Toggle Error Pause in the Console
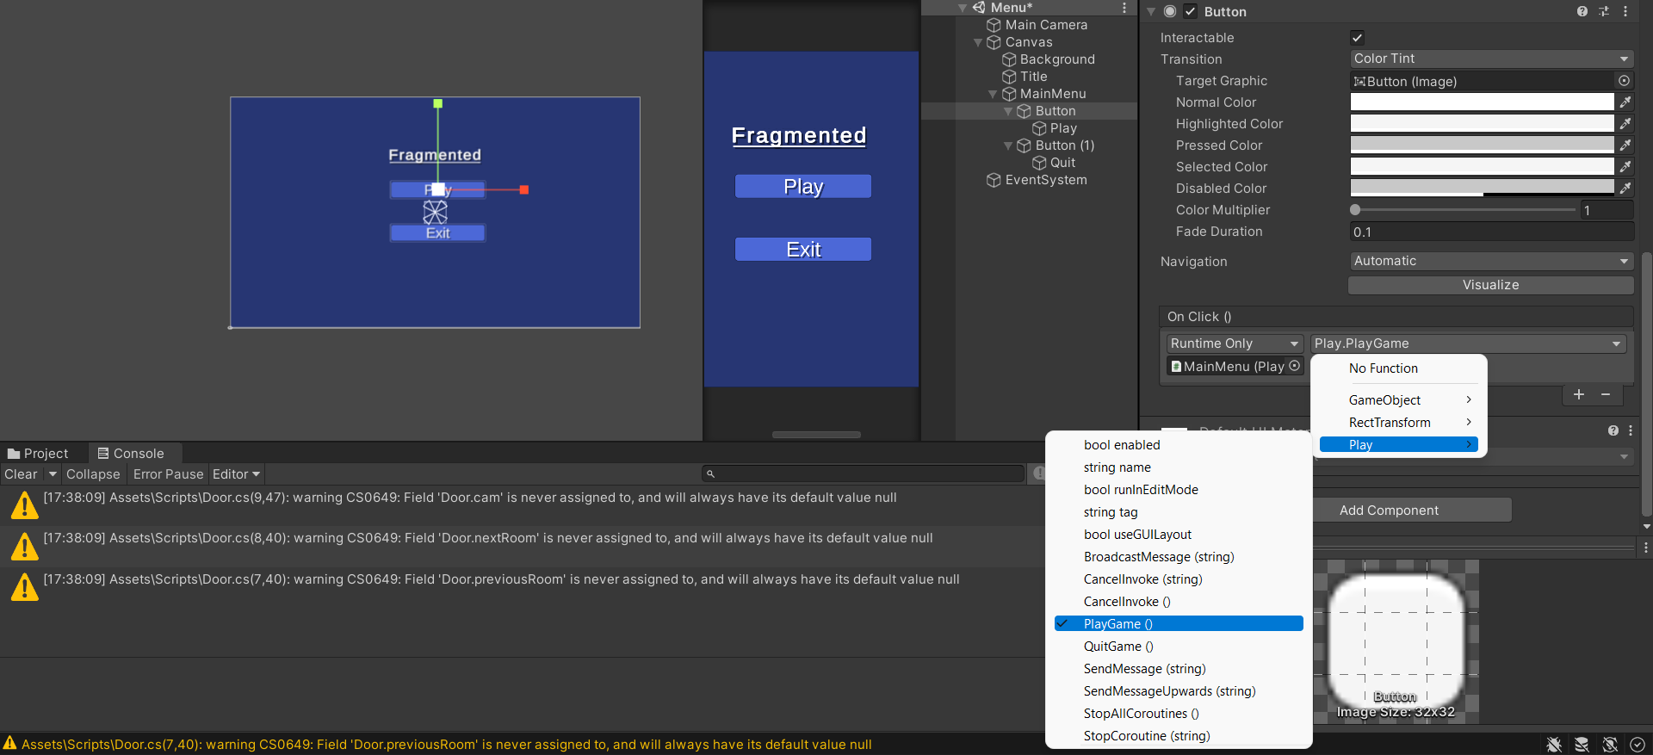Screen dimensions: 1653x755 168,474
